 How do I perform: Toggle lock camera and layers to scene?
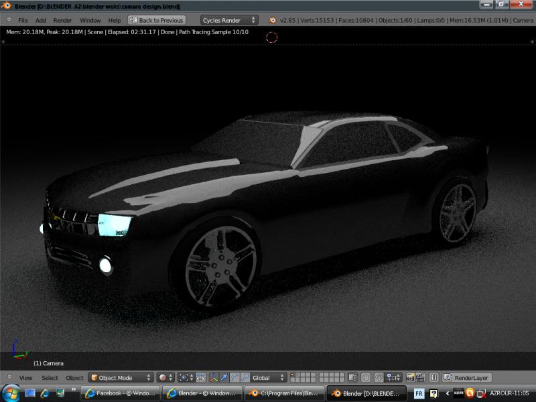click(x=352, y=377)
